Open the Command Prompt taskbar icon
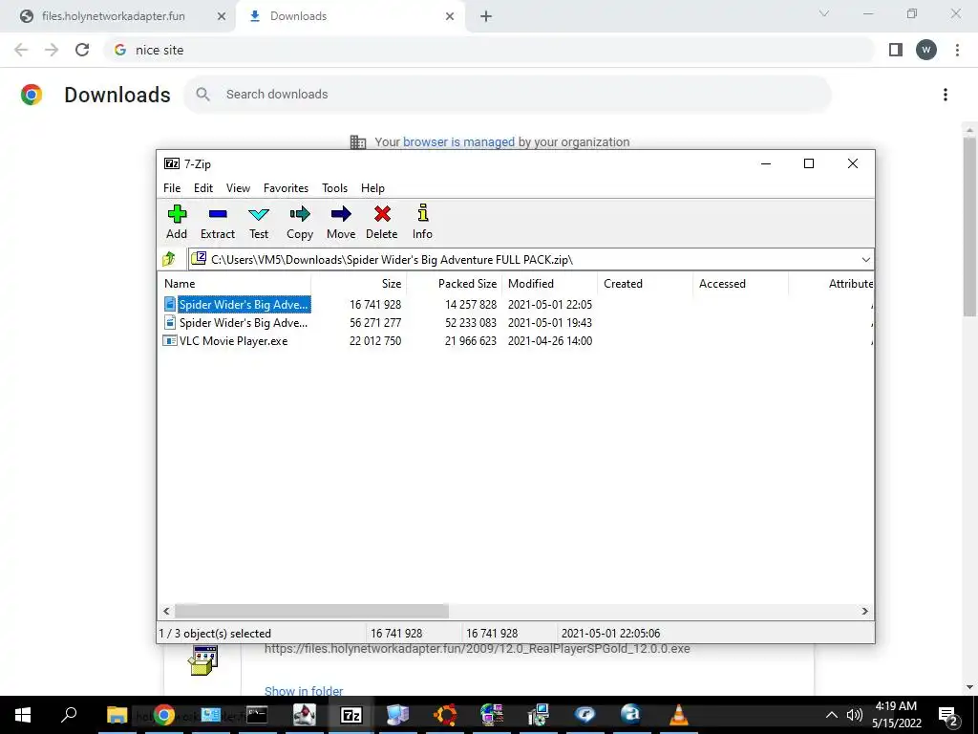This screenshot has width=978, height=734. click(x=257, y=715)
